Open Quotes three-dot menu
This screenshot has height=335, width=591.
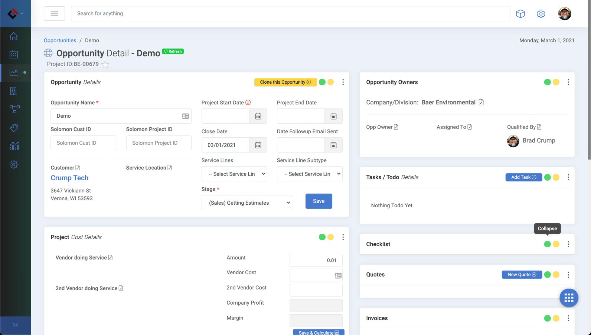568,275
